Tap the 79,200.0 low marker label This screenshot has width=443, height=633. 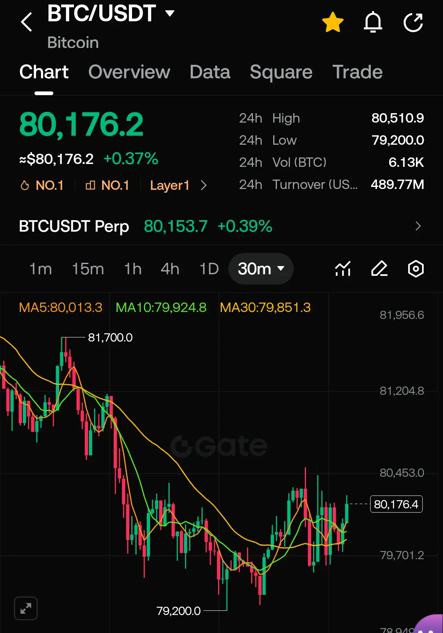[x=178, y=611]
